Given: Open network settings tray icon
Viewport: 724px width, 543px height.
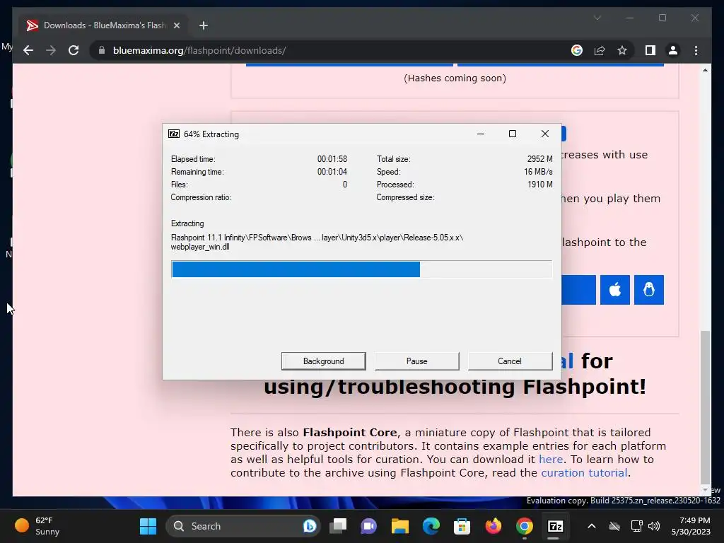Looking at the screenshot, I should point(636,526).
